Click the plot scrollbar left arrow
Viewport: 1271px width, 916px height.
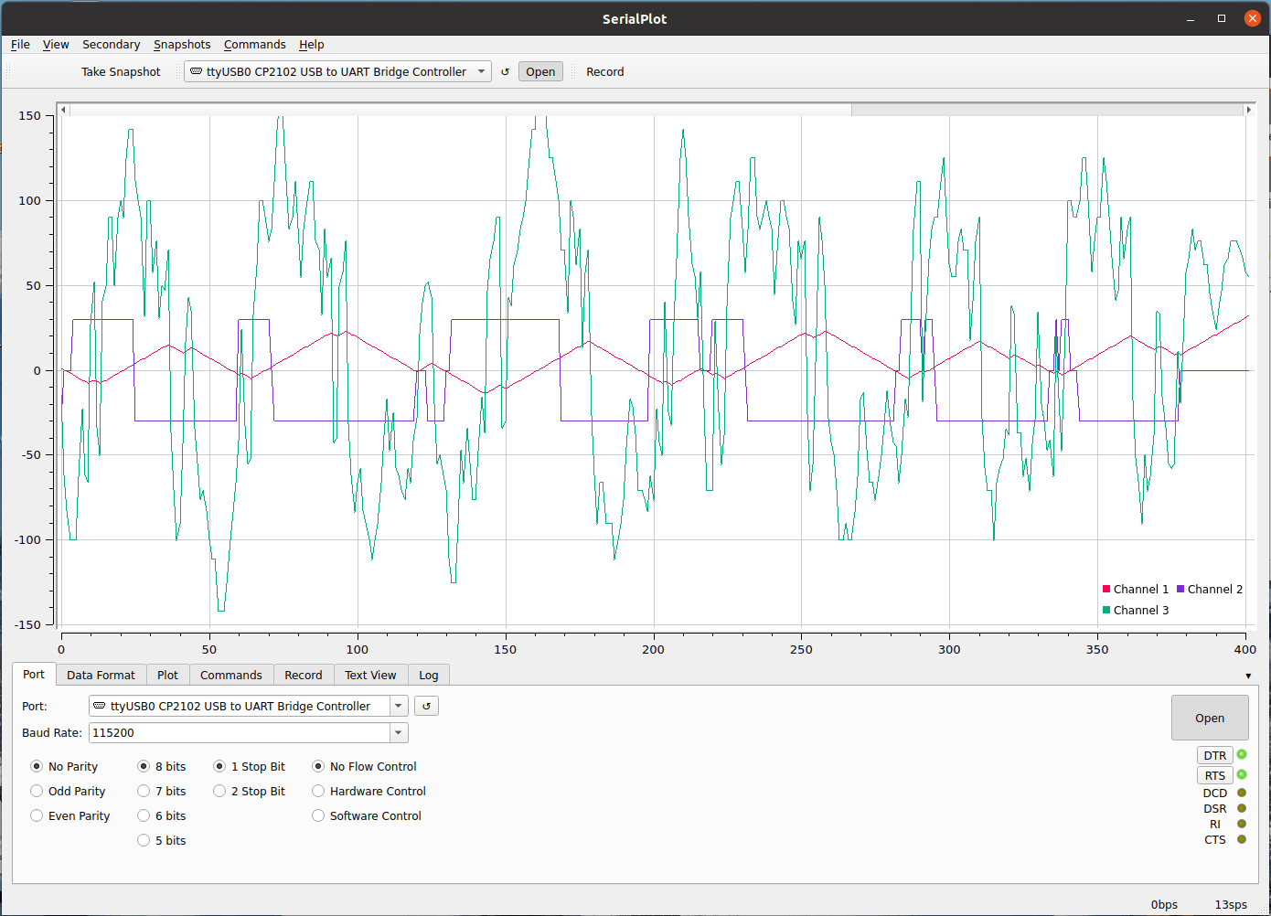tap(63, 110)
